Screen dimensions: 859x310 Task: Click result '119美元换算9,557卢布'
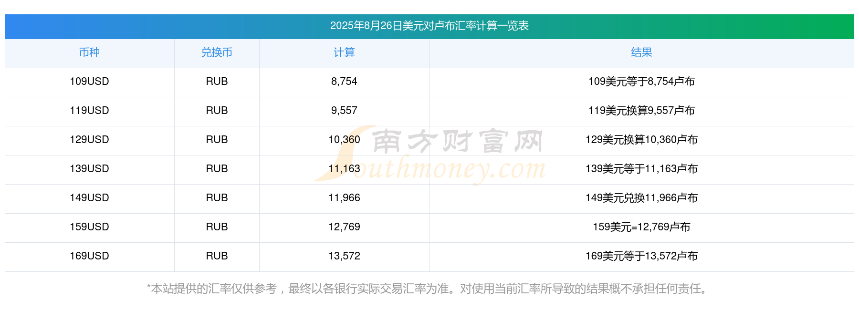pos(641,111)
